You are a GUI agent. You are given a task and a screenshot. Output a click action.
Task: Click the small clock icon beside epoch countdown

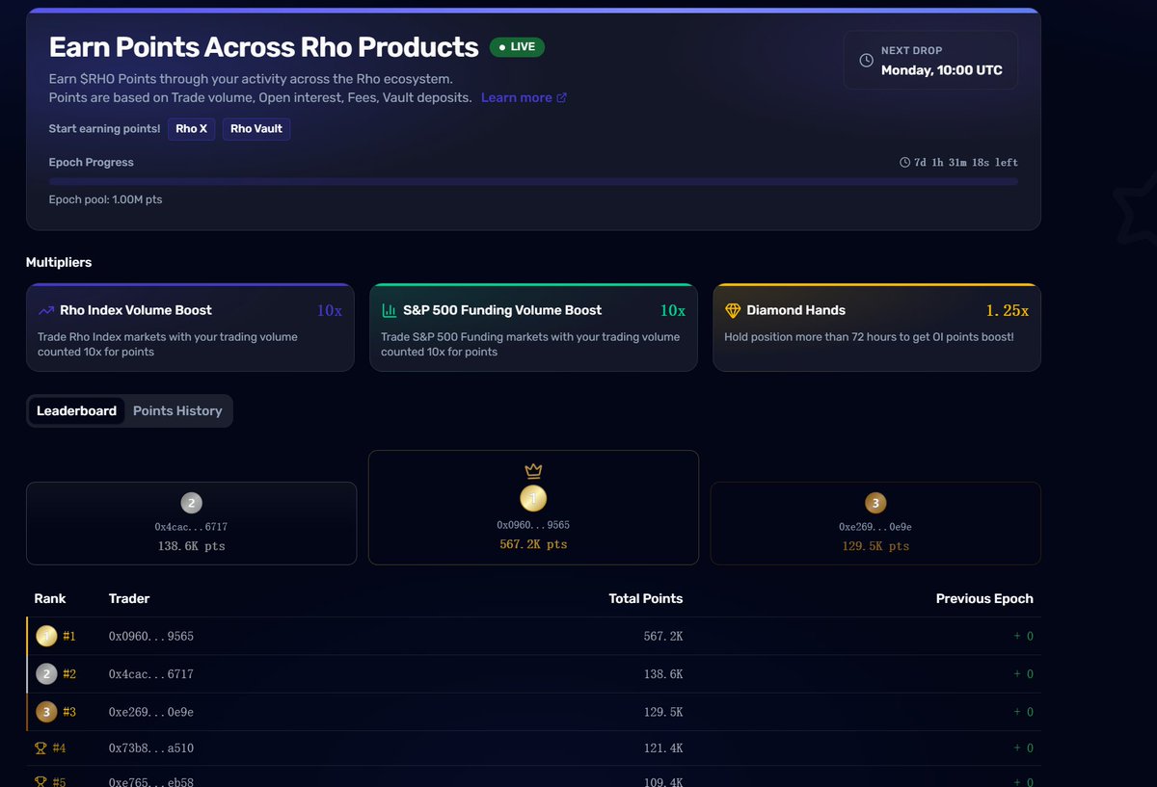[x=904, y=162]
